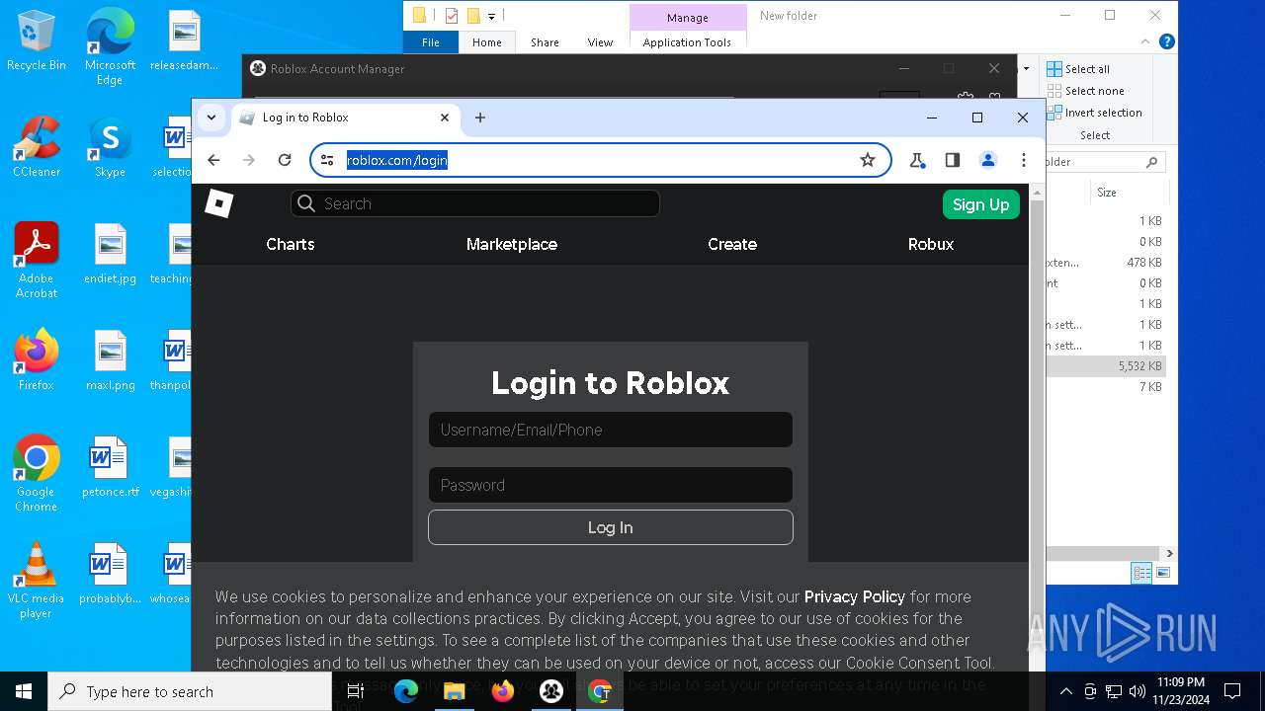The width and height of the screenshot is (1265, 711).
Task: Open Chrome side panel icon
Action: point(953,160)
